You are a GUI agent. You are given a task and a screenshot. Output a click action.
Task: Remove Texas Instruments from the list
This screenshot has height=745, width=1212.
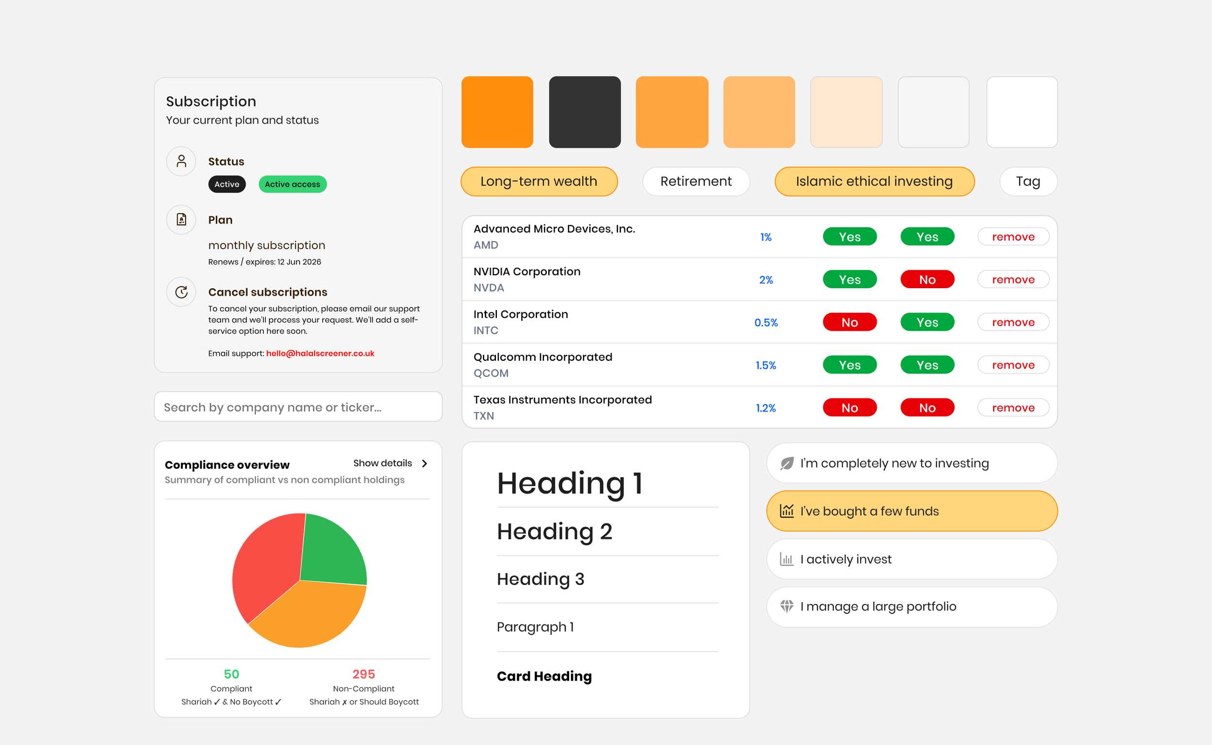pos(1013,407)
